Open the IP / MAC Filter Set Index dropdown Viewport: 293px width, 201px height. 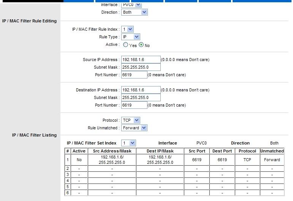click(x=128, y=143)
